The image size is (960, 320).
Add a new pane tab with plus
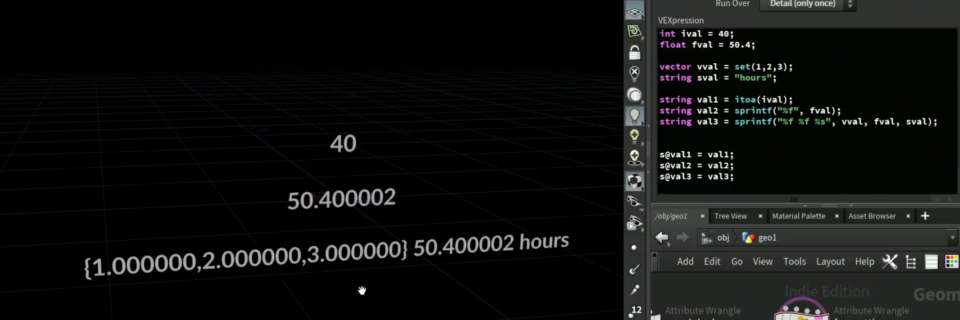point(925,216)
